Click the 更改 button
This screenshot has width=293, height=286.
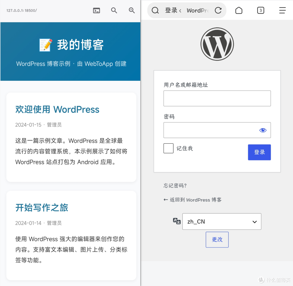(217, 240)
